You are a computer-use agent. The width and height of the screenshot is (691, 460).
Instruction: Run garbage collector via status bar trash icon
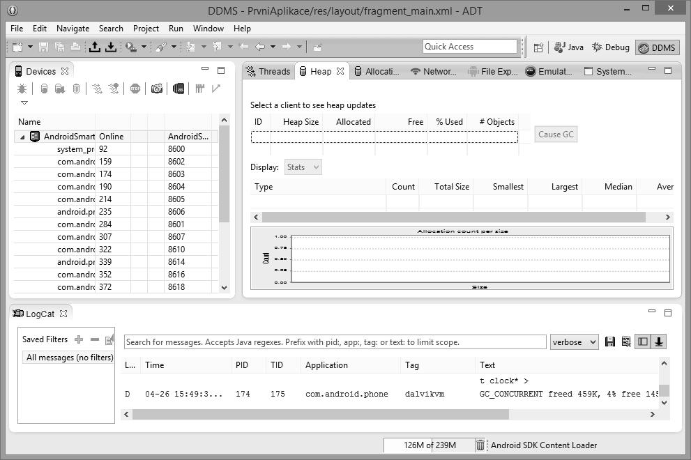tap(480, 445)
